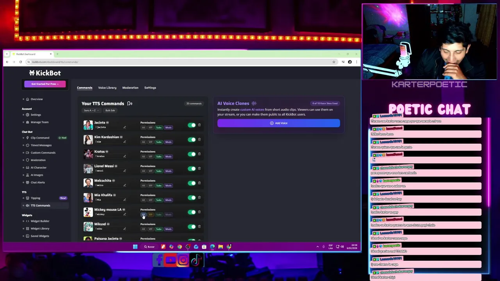Viewport: 500px width, 281px height.
Task: Open Account Settings gear icon in sidebar
Action: (x=27, y=115)
